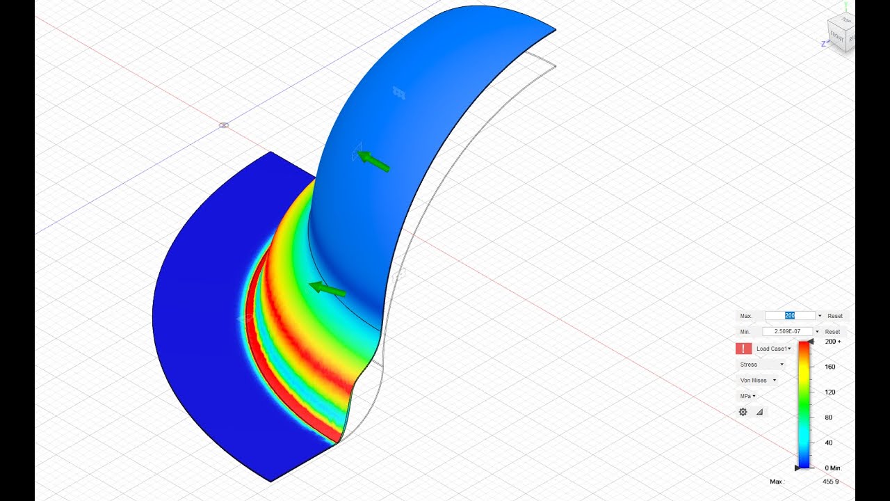Click the stress color legend bar
Viewport: 890px width, 501px height.
coord(804,404)
